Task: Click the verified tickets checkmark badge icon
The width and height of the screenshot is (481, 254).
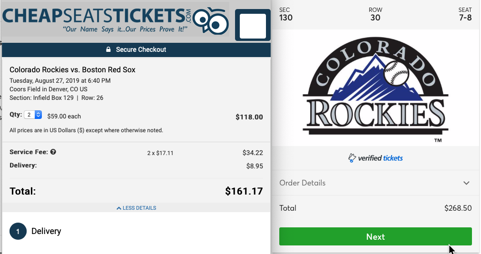Action: pos(352,157)
